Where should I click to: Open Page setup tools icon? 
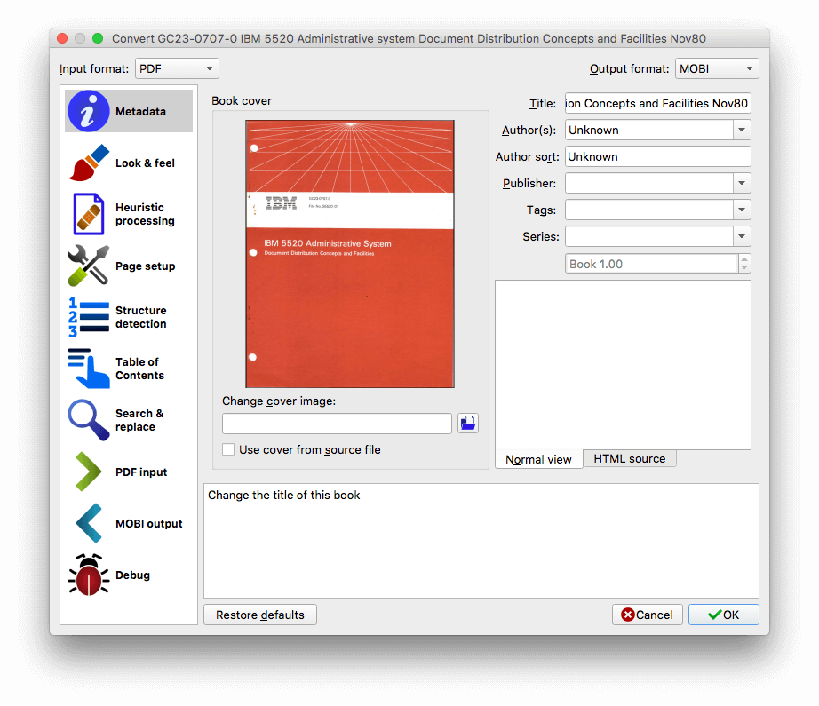88,266
